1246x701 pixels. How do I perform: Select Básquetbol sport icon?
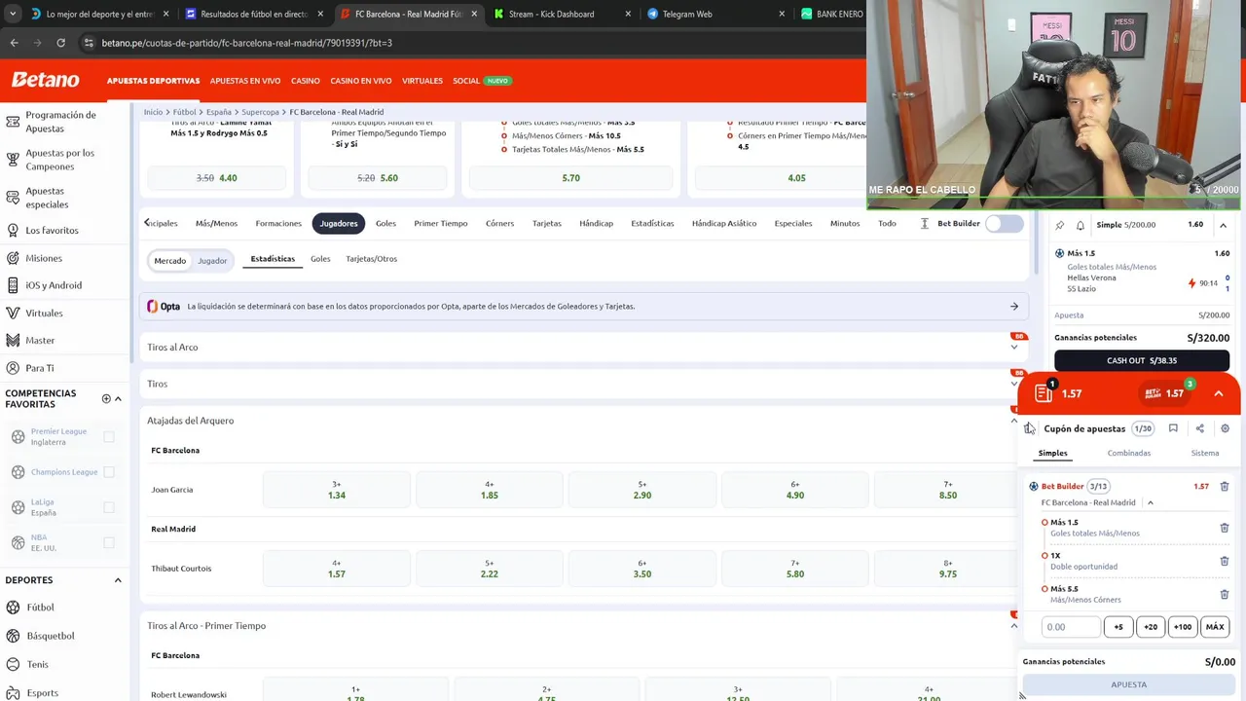[x=13, y=636]
